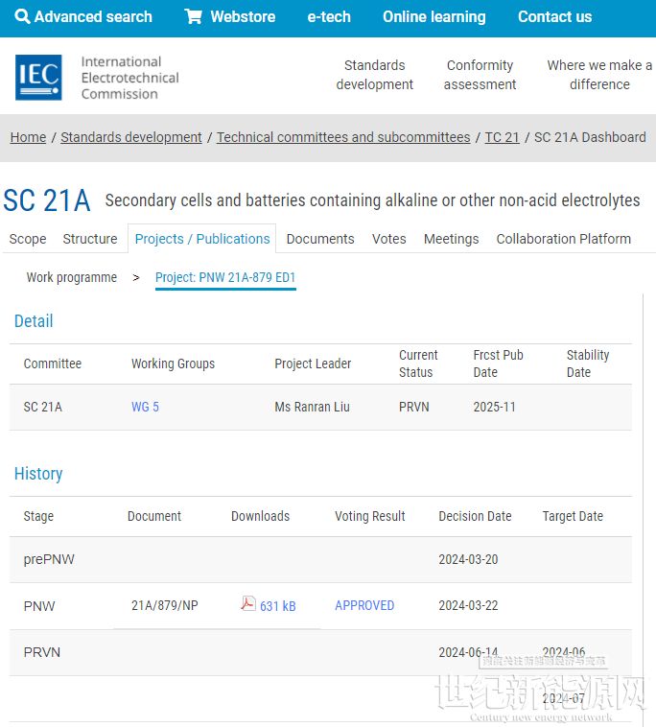Viewport: 656px width, 727px height.
Task: Click the Webstore shopping cart icon
Action: coord(193,17)
